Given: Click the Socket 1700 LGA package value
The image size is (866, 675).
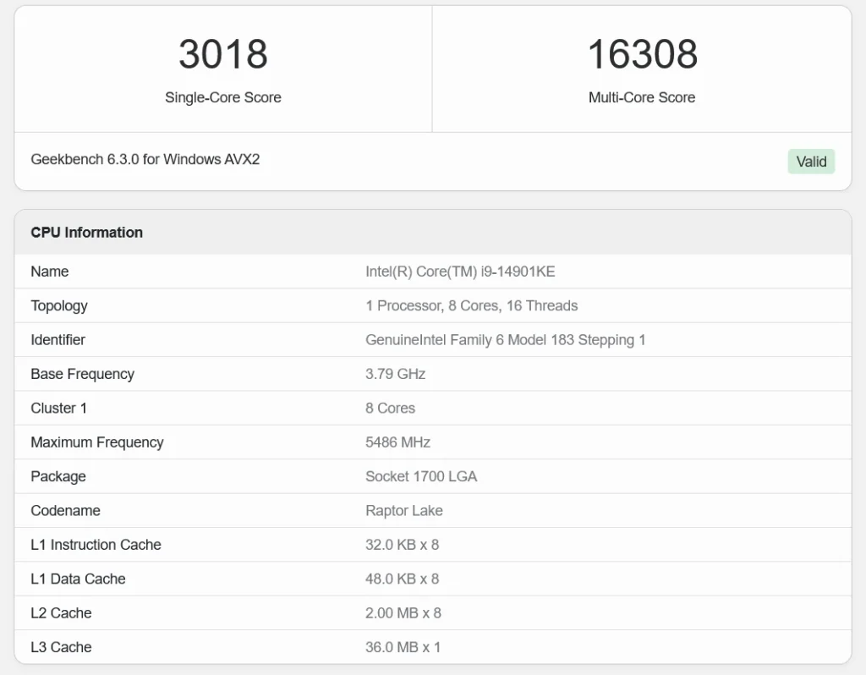Looking at the screenshot, I should [x=420, y=476].
